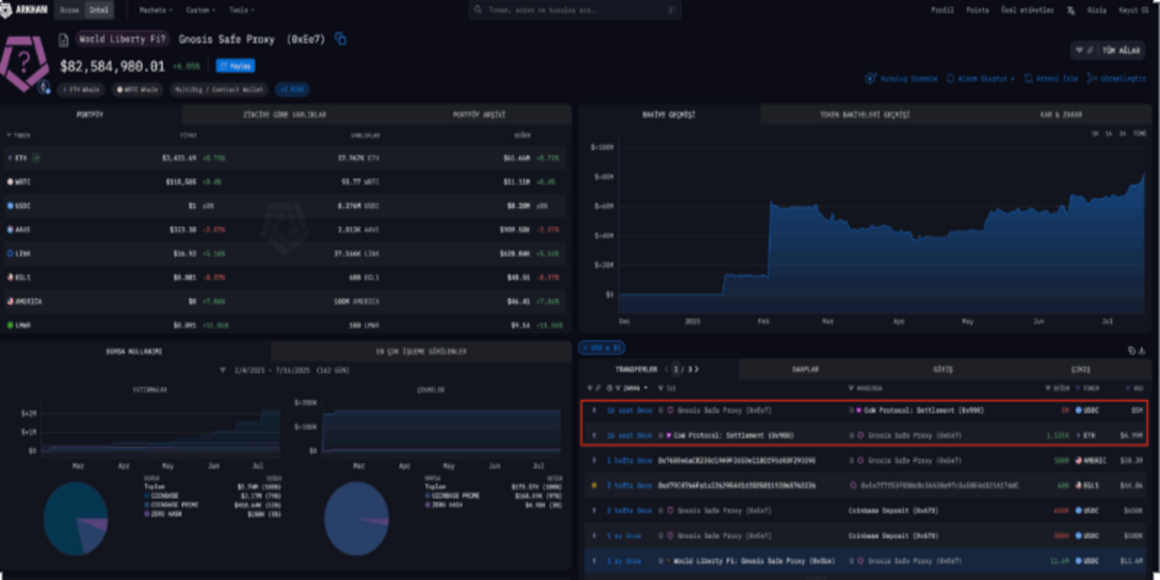The height and width of the screenshot is (580, 1160).
Task: Click the Kuruluş Düzenle edit icon link
Action: click(902, 78)
